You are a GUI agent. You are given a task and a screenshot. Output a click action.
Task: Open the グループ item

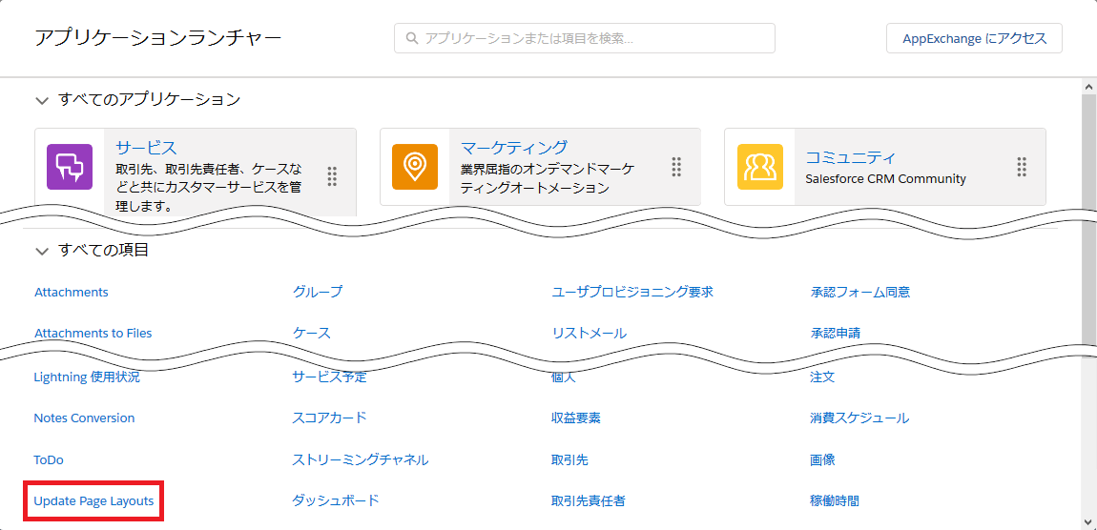[318, 293]
